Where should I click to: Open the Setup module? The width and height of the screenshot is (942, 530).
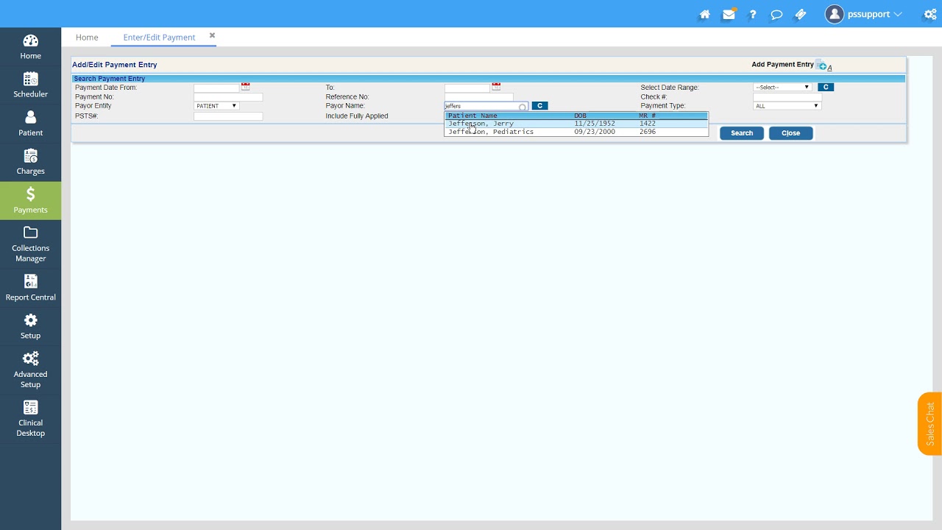tap(30, 326)
